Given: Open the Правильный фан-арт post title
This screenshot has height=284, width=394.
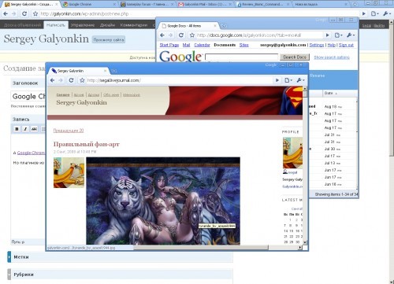Looking at the screenshot, I should tap(87, 144).
